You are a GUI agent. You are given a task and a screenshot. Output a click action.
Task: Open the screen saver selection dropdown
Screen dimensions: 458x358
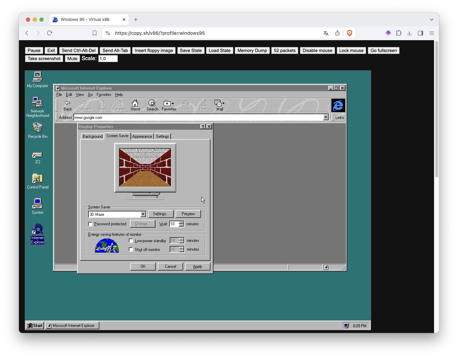tap(143, 214)
